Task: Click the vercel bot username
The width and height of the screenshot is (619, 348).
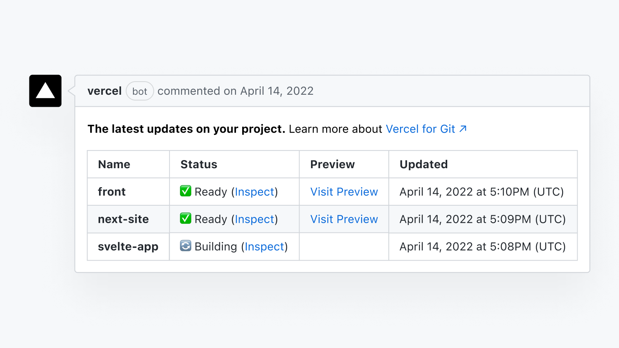Action: tap(104, 91)
